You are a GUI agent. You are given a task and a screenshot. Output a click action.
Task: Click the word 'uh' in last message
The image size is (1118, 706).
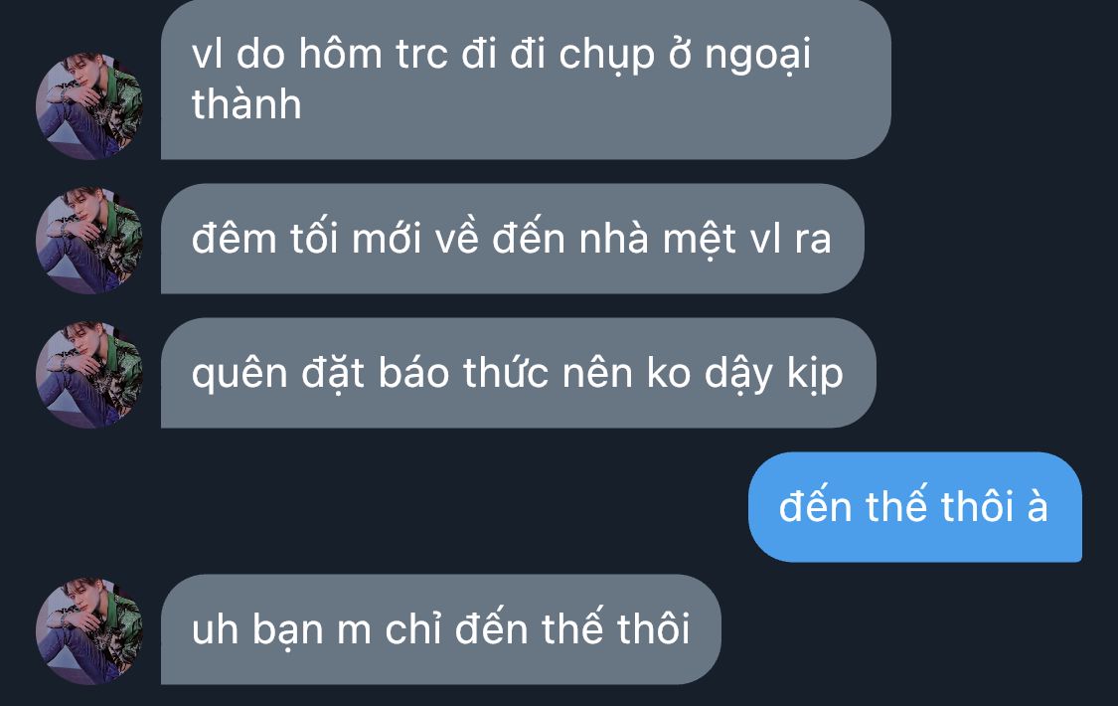215,629
